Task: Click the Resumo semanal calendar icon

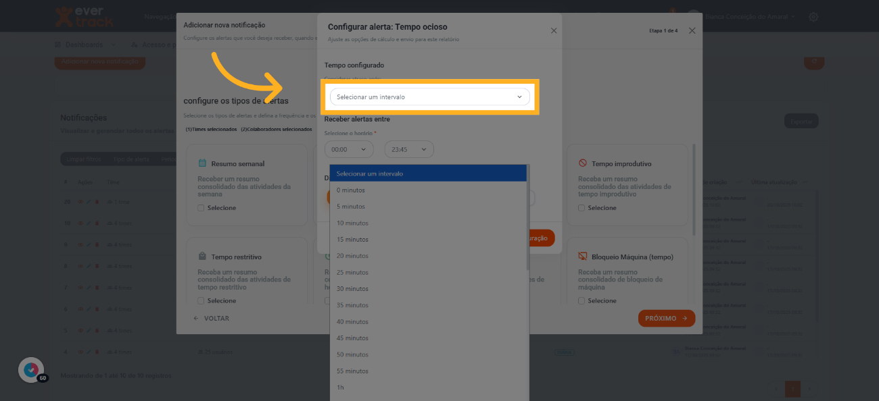Action: click(202, 163)
